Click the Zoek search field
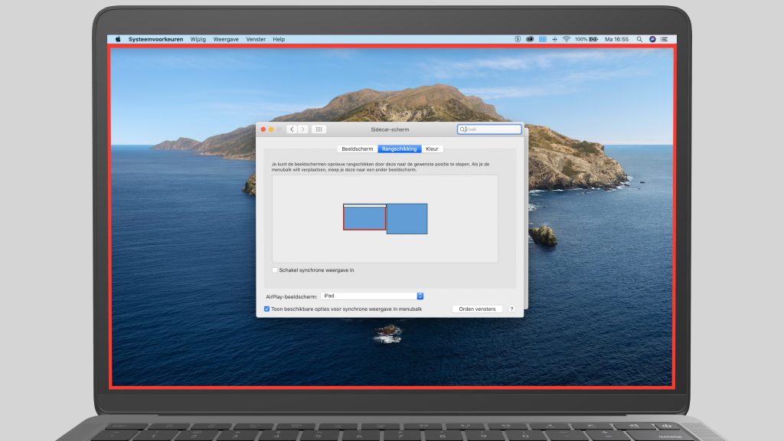Viewport: 784px width, 441px height. point(491,129)
